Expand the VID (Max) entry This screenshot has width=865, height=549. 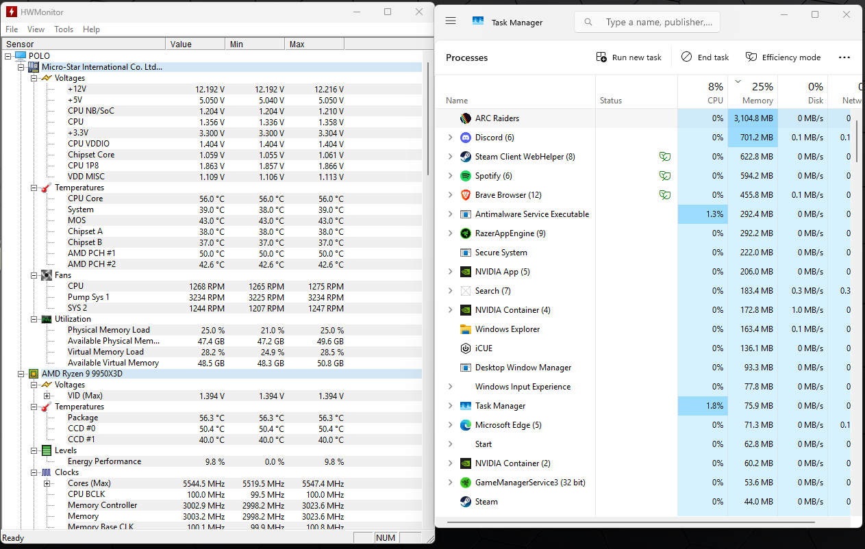tap(47, 396)
